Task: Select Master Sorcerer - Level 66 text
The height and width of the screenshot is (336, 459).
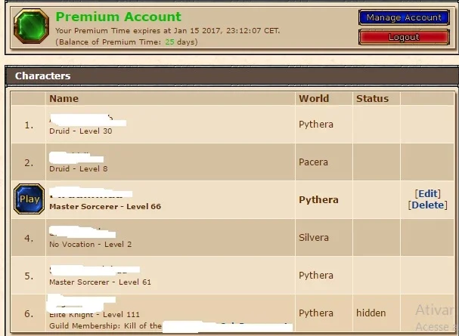Action: [x=105, y=207]
